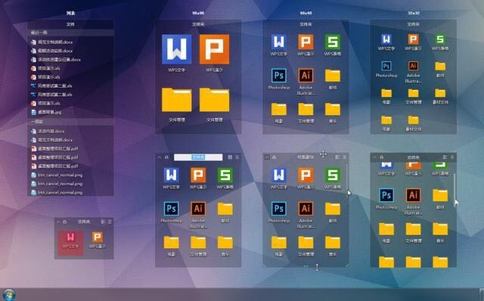Open the large WPS文字 icon in the 96x96 folder
484x301 pixels.
coord(176,49)
